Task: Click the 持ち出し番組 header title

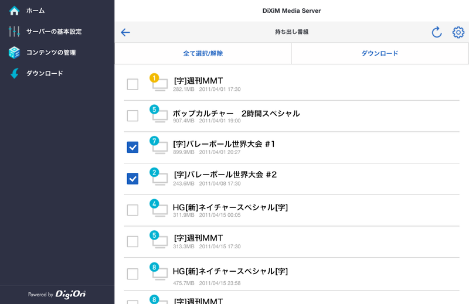Action: (291, 32)
